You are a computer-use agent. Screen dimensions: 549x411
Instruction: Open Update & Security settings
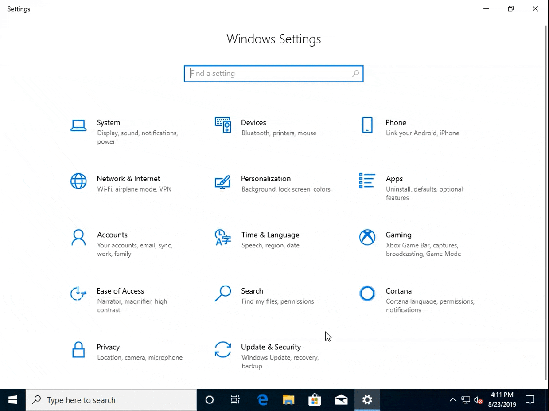(x=271, y=347)
